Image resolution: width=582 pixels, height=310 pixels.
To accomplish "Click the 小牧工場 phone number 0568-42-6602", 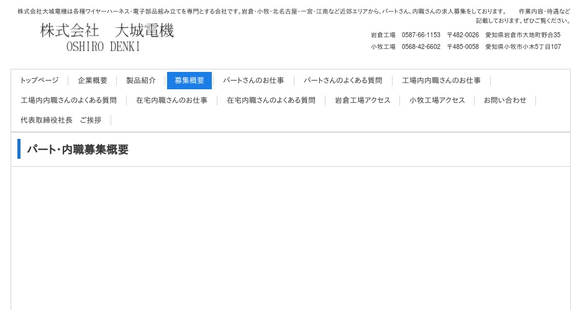I will click(x=421, y=47).
